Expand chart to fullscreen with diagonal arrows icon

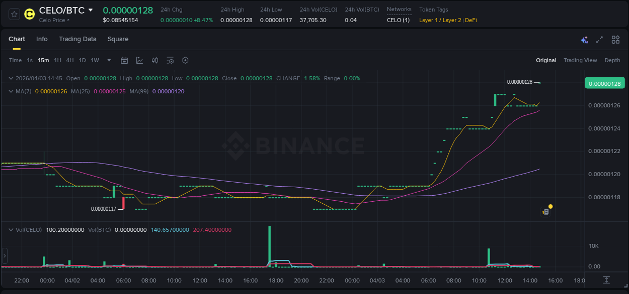pyautogui.click(x=599, y=39)
